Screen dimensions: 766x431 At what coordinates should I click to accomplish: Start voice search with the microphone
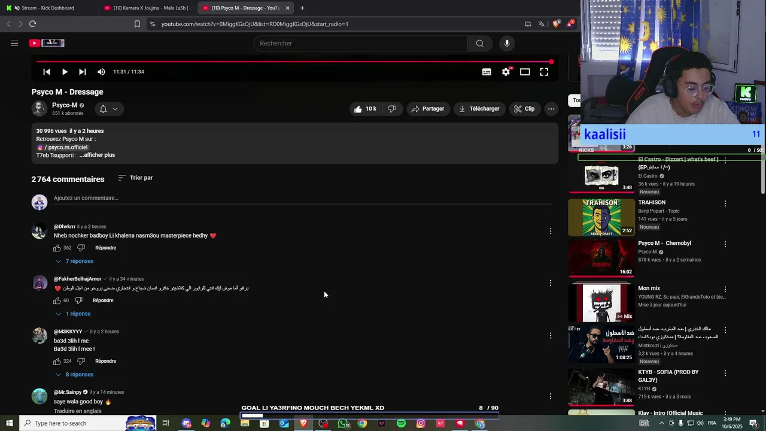[507, 43]
